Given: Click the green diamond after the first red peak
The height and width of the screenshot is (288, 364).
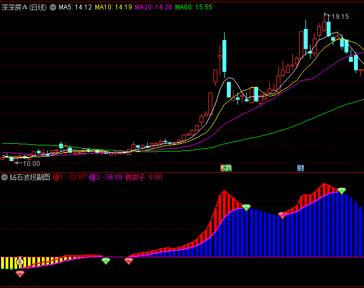Looking at the screenshot, I should tap(246, 207).
